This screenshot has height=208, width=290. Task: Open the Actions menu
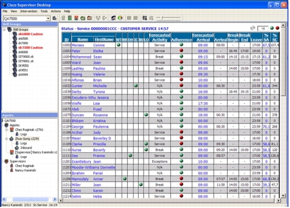(x=56, y=11)
